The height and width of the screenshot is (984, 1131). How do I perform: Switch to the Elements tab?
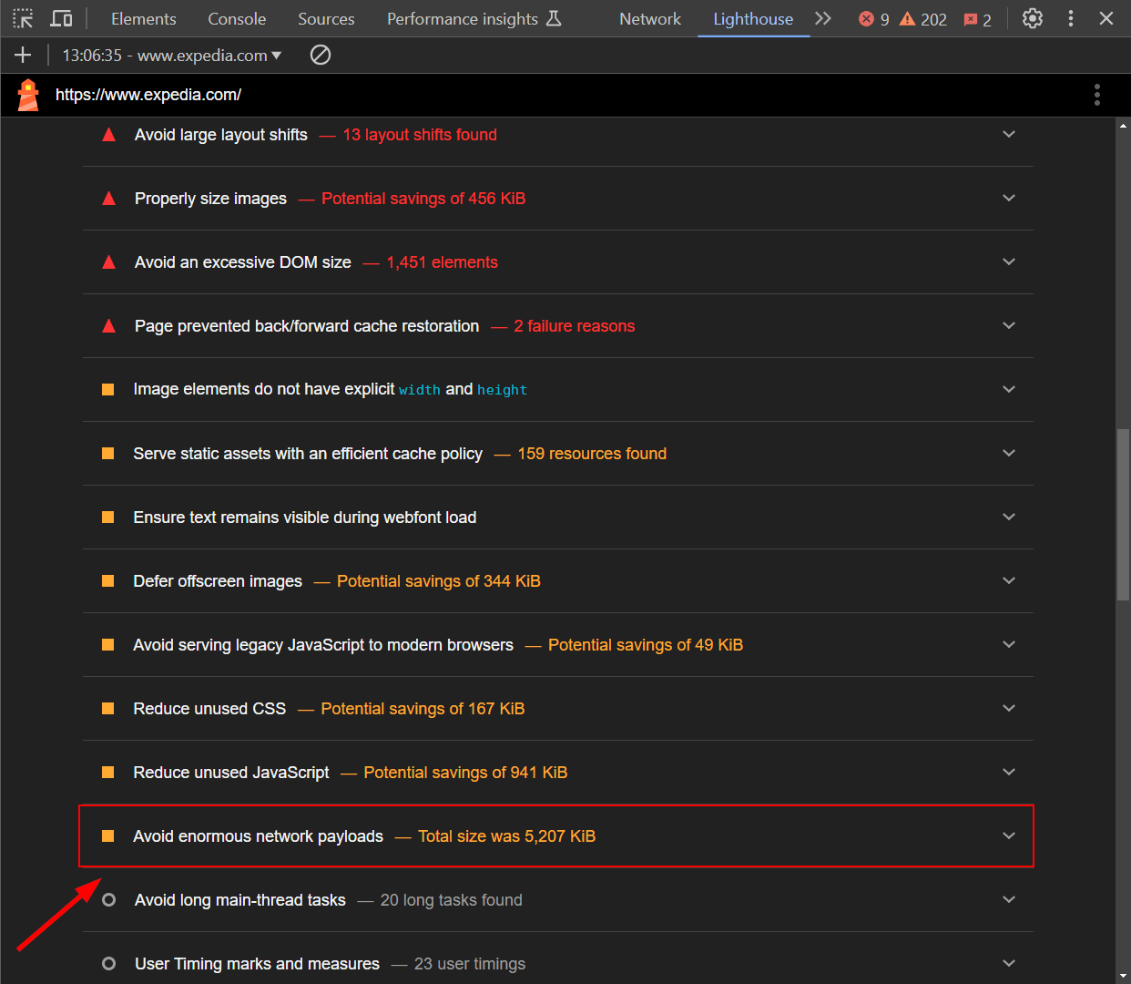click(x=144, y=19)
